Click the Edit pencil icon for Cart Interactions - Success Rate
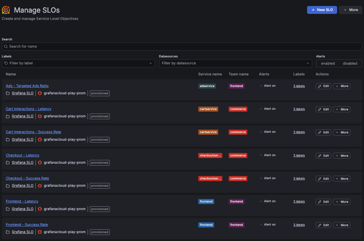 tap(320, 132)
